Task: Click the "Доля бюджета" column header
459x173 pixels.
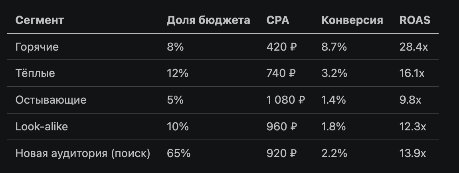Action: (x=208, y=20)
